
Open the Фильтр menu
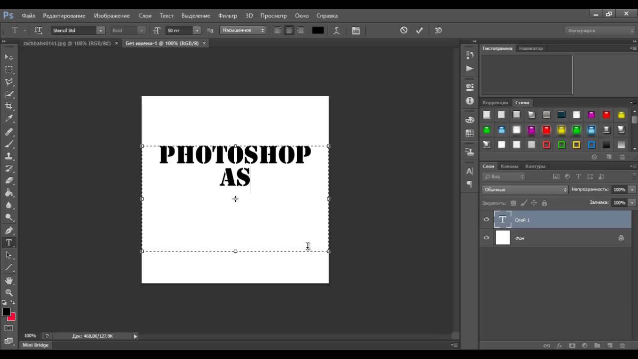point(228,16)
